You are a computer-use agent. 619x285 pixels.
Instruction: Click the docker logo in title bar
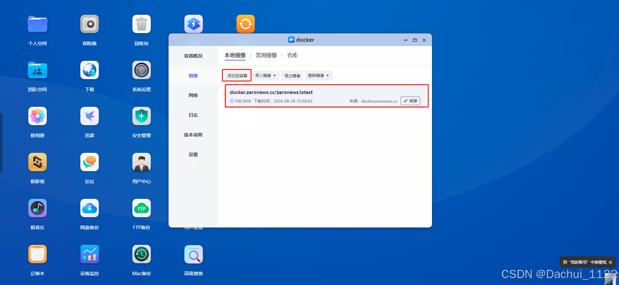click(291, 40)
